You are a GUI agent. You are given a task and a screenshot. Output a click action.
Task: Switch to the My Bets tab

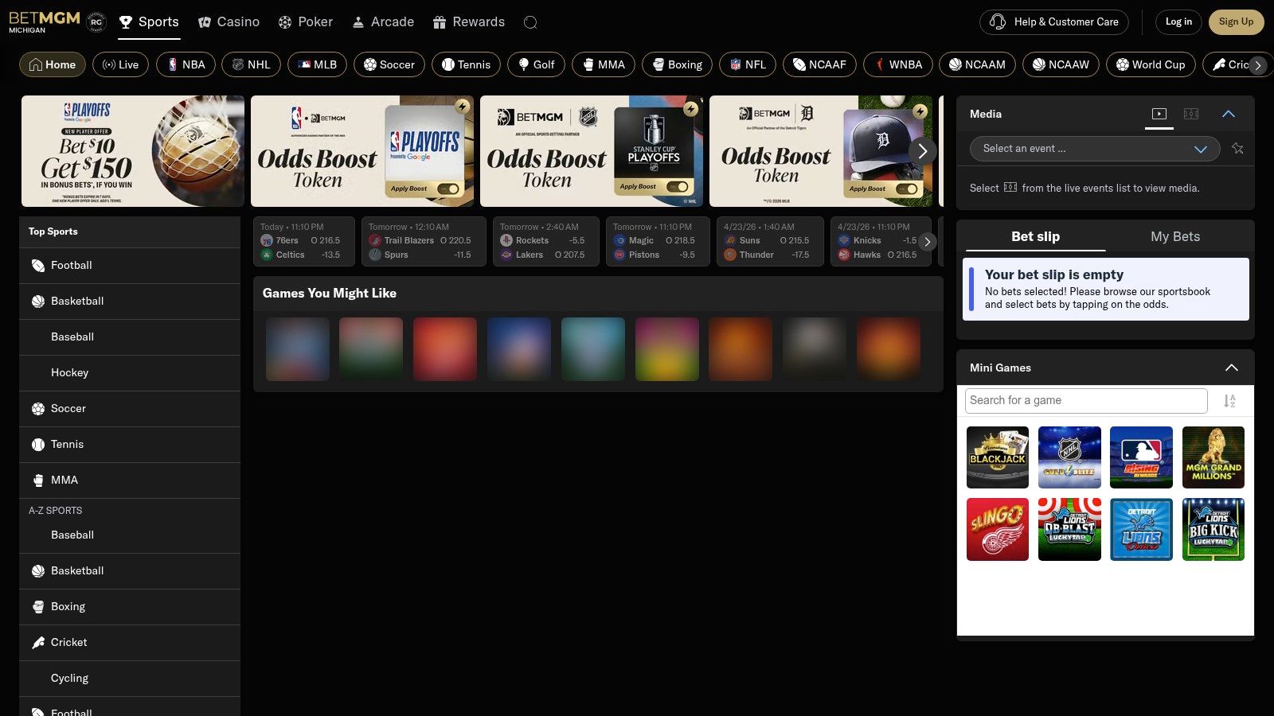click(1174, 236)
